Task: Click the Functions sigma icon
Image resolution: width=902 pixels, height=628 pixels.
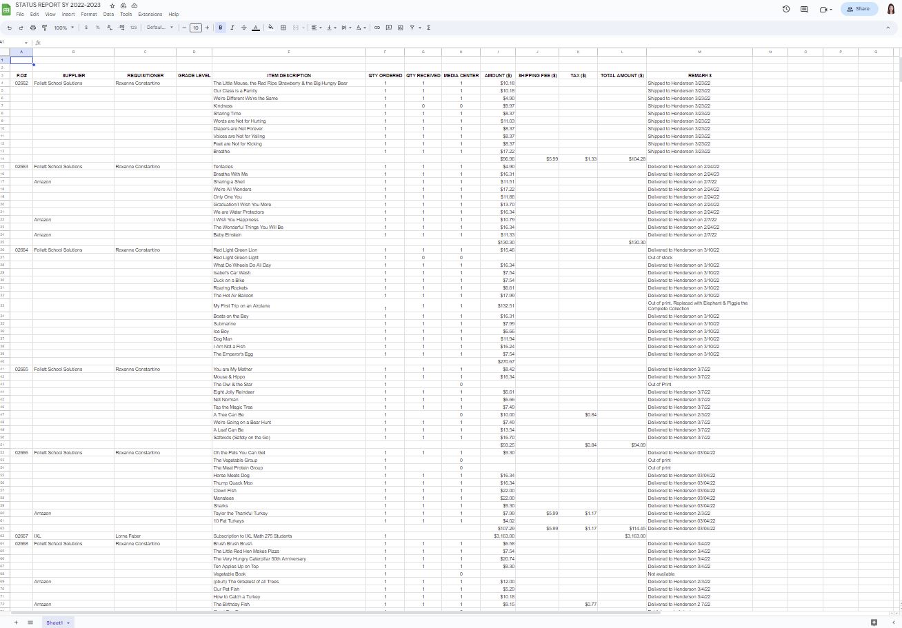Action: [x=429, y=28]
